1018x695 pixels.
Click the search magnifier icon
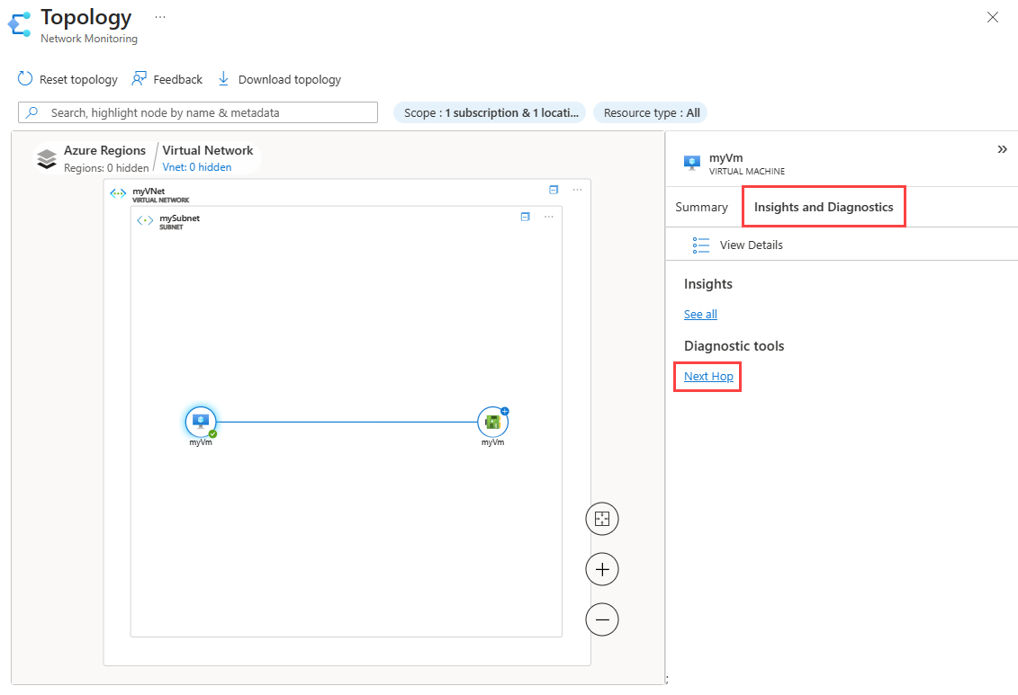tap(32, 112)
